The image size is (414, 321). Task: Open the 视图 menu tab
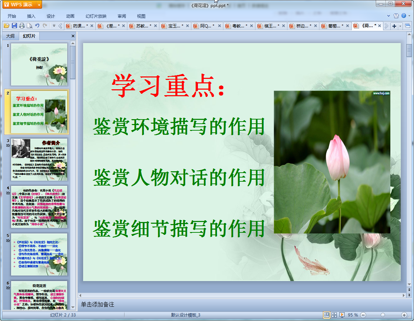[x=141, y=16]
